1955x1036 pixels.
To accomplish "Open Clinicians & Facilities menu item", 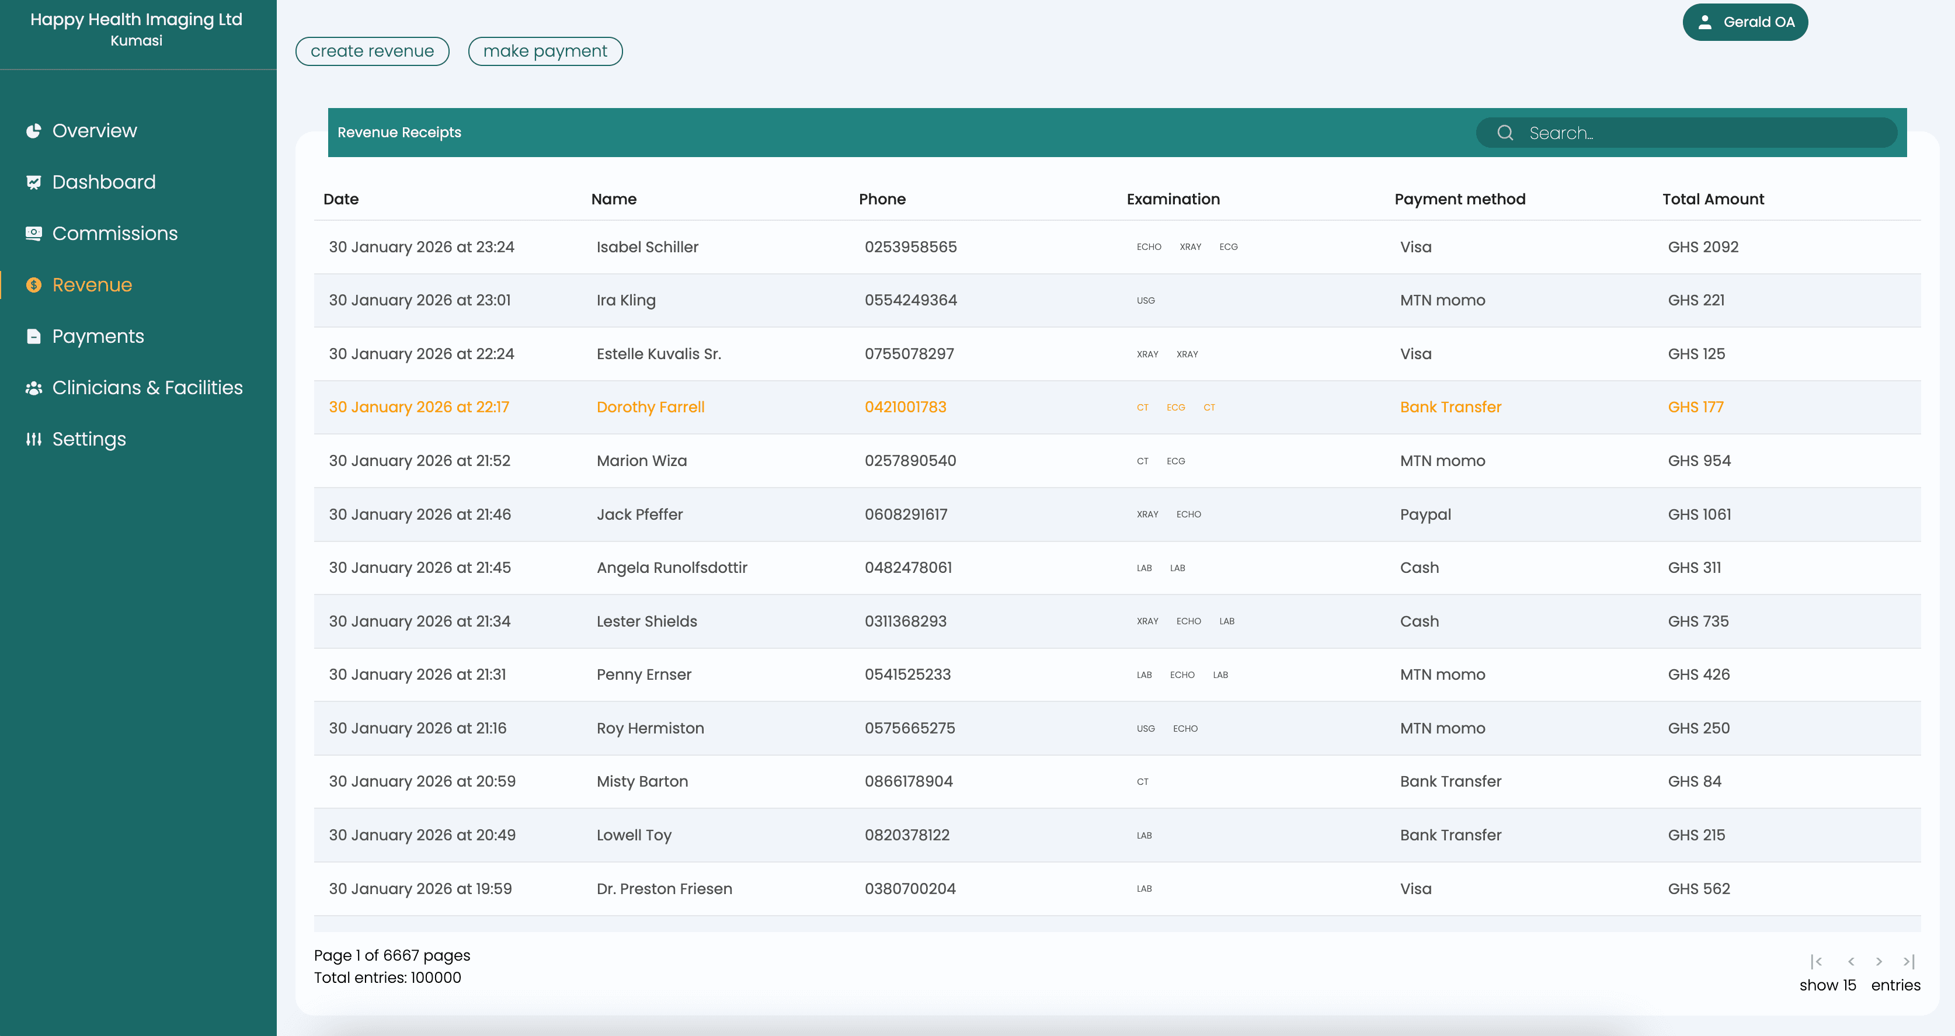I will 147,388.
